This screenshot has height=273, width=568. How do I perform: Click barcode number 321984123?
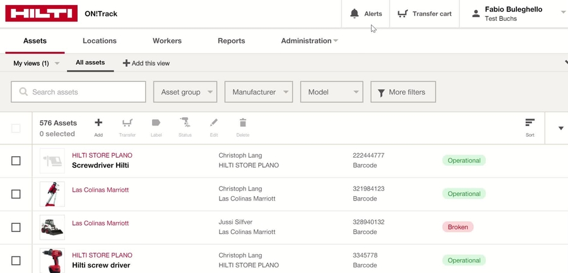tap(369, 189)
